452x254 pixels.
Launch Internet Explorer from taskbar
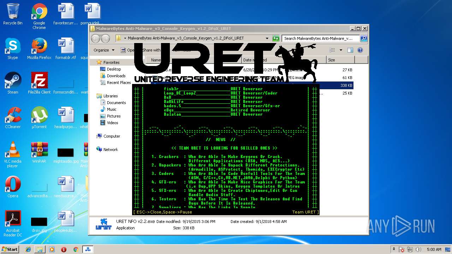[x=28, y=249]
